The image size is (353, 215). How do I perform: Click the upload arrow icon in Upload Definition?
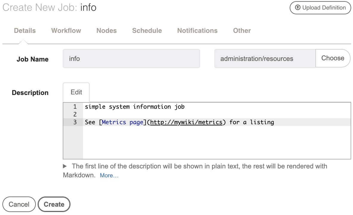tap(298, 7)
